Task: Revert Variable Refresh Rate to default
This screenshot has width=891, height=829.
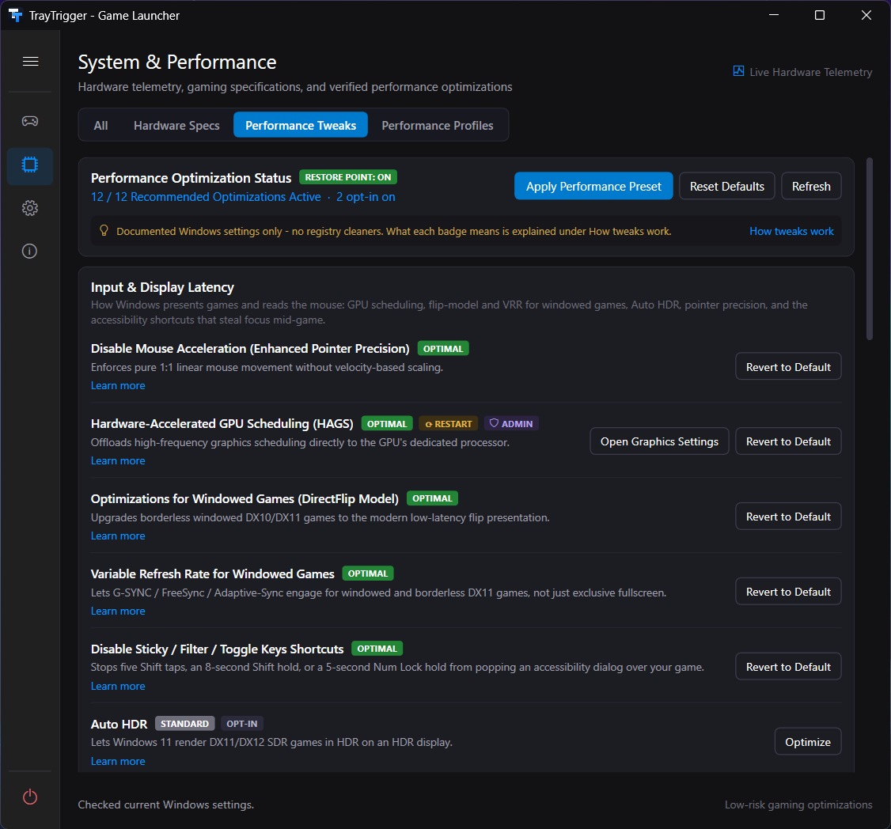Action: [x=788, y=592]
